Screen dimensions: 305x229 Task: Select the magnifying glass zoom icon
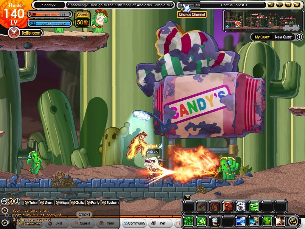271,4
